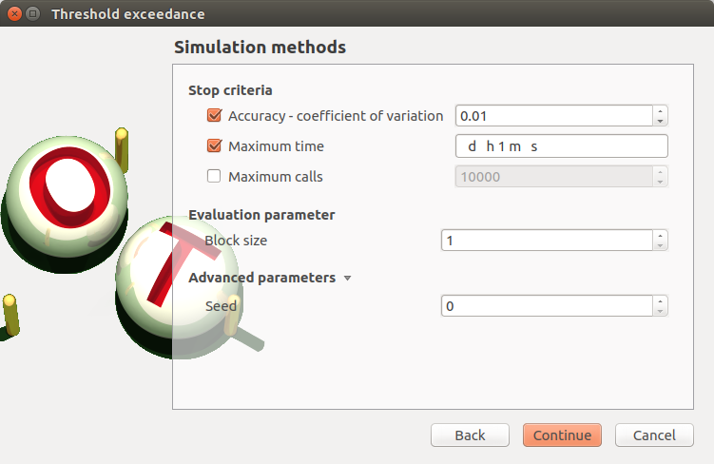714x464 pixels.
Task: Close the Threshold exceedance window
Action: pyautogui.click(x=13, y=14)
